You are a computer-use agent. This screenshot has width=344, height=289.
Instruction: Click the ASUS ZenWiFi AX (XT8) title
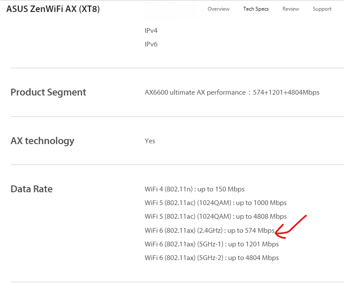[x=53, y=9]
